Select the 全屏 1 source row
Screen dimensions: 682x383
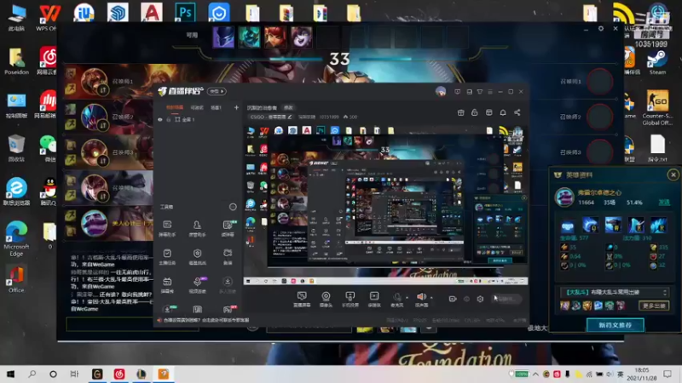click(x=198, y=119)
